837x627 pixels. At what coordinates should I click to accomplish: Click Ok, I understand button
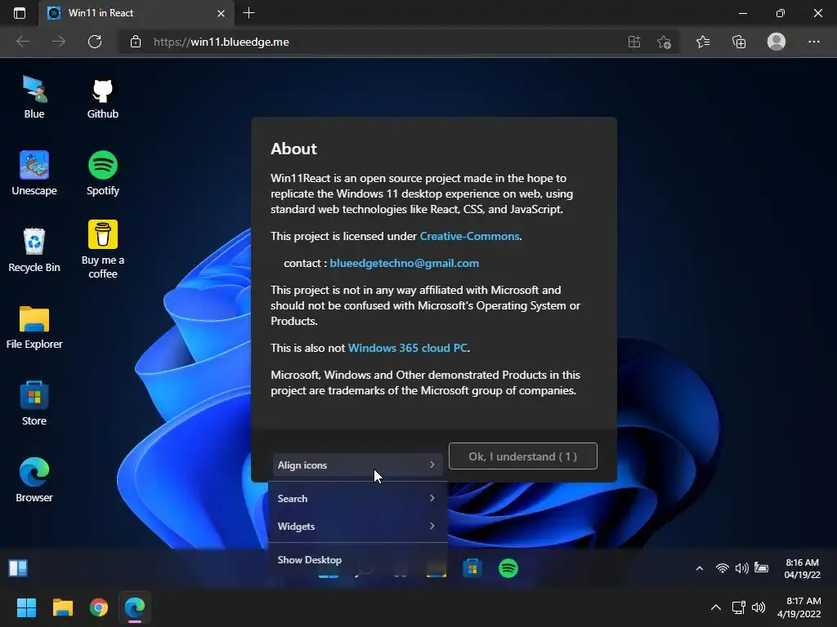click(522, 456)
